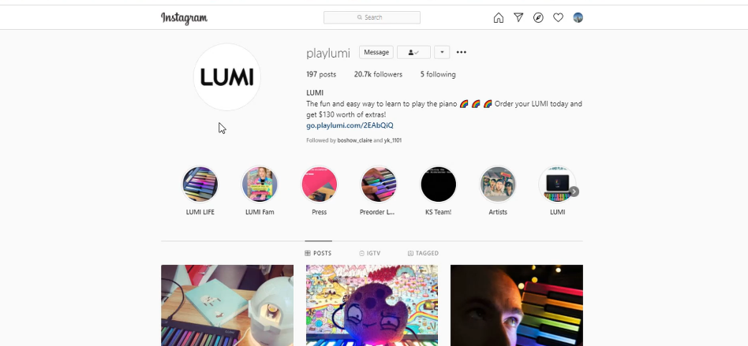The height and width of the screenshot is (346, 748).
Task: Open the Explore compass icon
Action: pyautogui.click(x=538, y=17)
